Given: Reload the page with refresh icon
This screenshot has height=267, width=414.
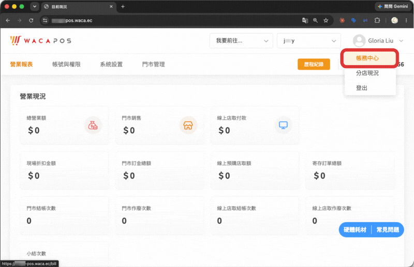Looking at the screenshot, I should tap(31, 20).
